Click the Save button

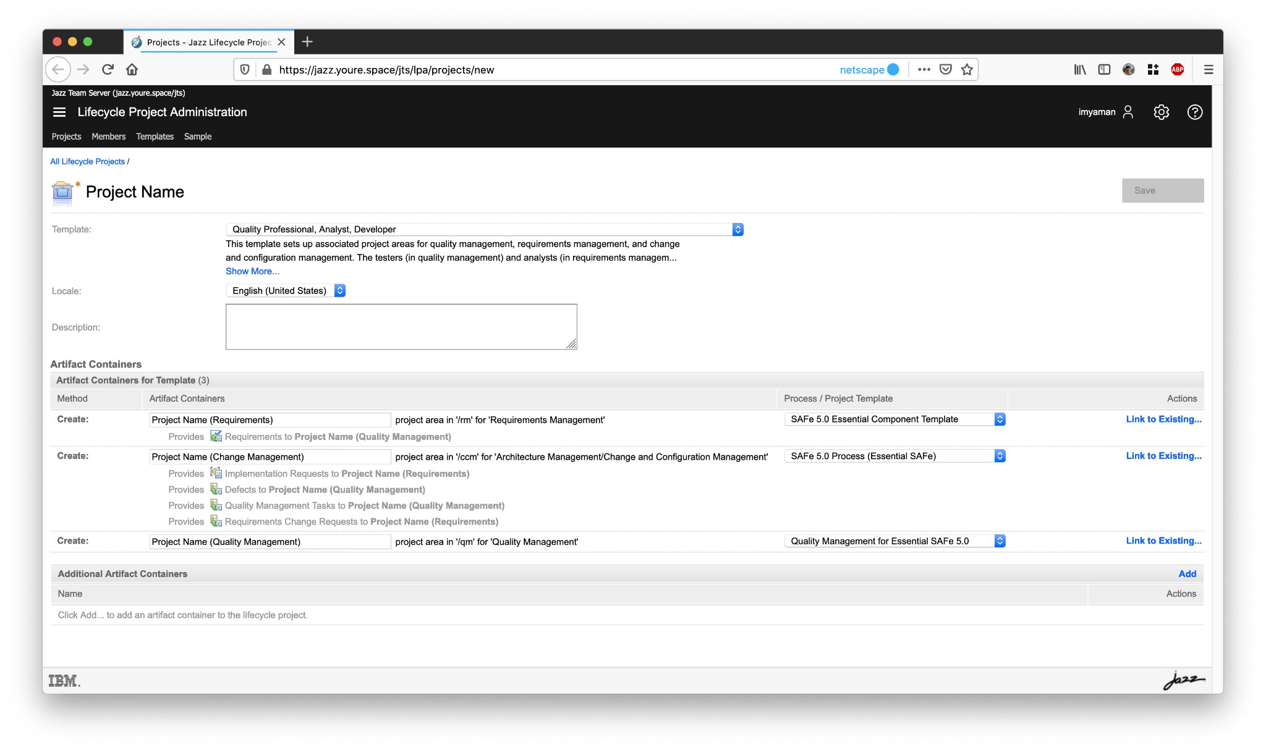click(1163, 190)
